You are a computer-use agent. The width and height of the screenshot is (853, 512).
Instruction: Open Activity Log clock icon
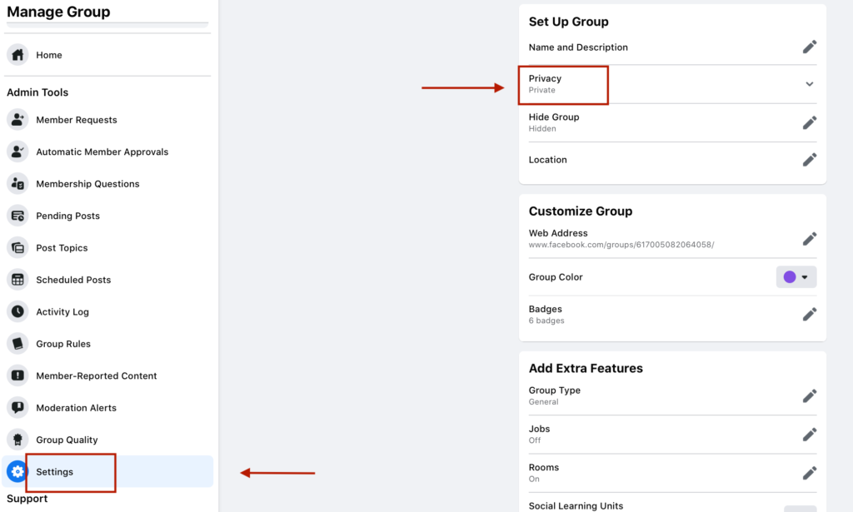17,312
